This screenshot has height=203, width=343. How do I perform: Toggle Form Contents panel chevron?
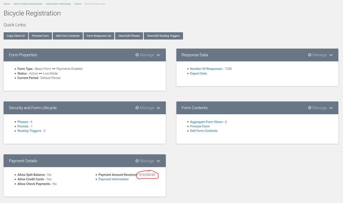(331, 108)
